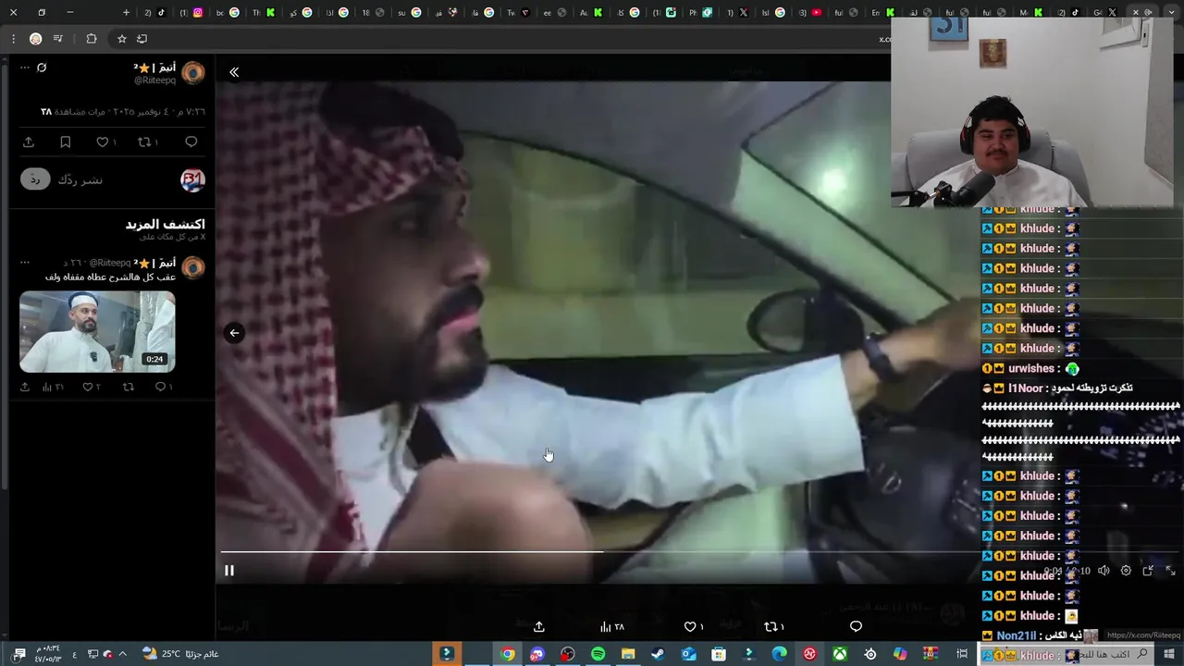The height and width of the screenshot is (666, 1184).
Task: Open Chrome from the Windows taskbar
Action: click(x=508, y=654)
